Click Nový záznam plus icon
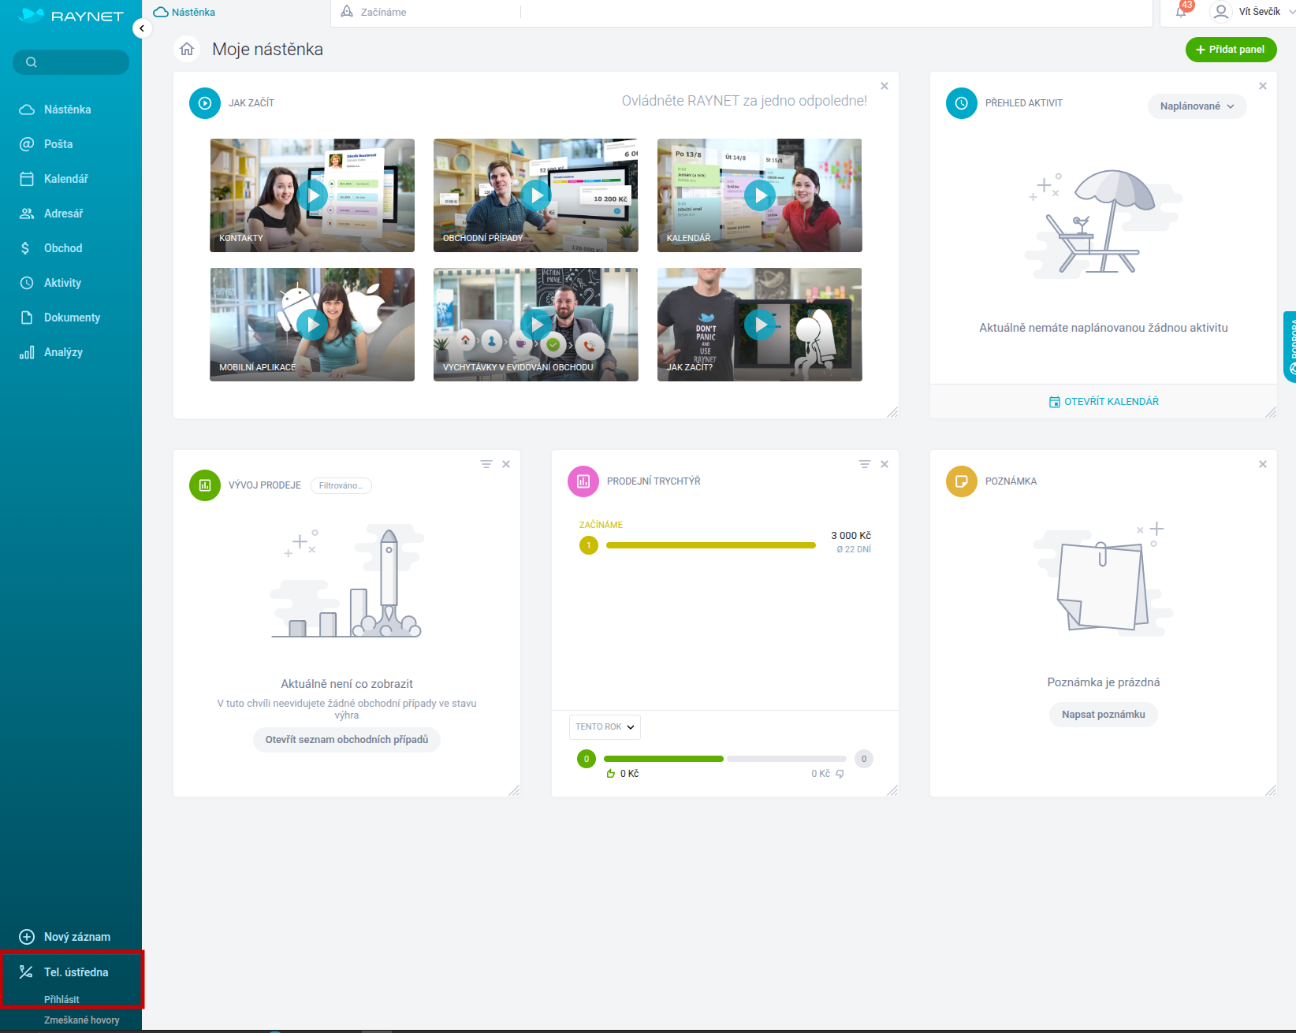 (x=27, y=937)
